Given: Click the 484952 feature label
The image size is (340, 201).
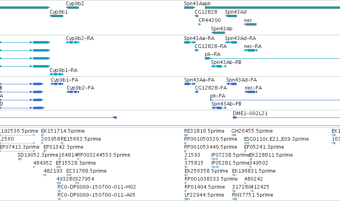Looking at the screenshot, I should [43, 163].
